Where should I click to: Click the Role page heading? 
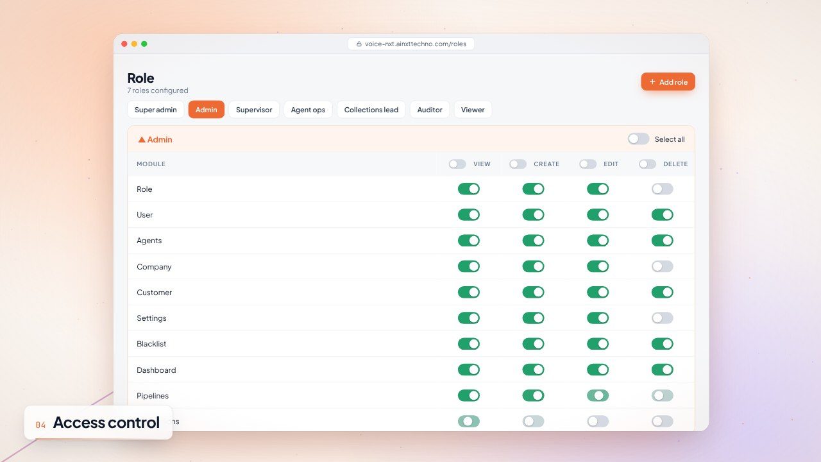tap(140, 78)
